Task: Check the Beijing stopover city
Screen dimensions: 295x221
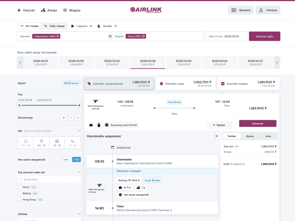Action: (19, 193)
